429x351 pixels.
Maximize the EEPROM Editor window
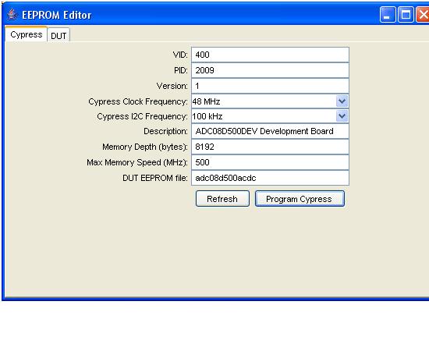click(x=406, y=15)
